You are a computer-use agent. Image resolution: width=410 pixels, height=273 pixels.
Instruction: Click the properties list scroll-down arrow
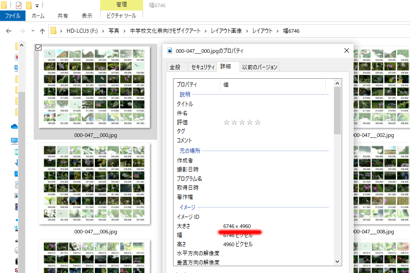337,262
